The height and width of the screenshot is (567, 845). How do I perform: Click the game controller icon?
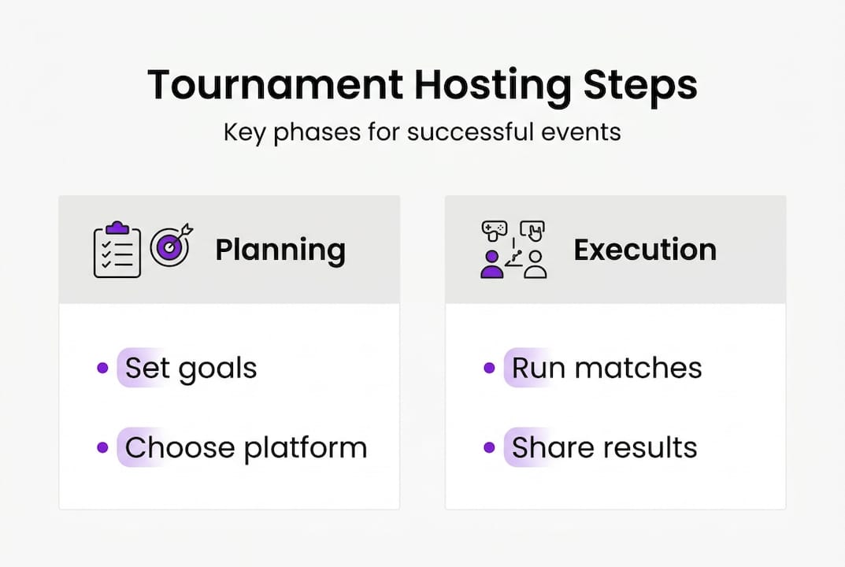tap(495, 230)
